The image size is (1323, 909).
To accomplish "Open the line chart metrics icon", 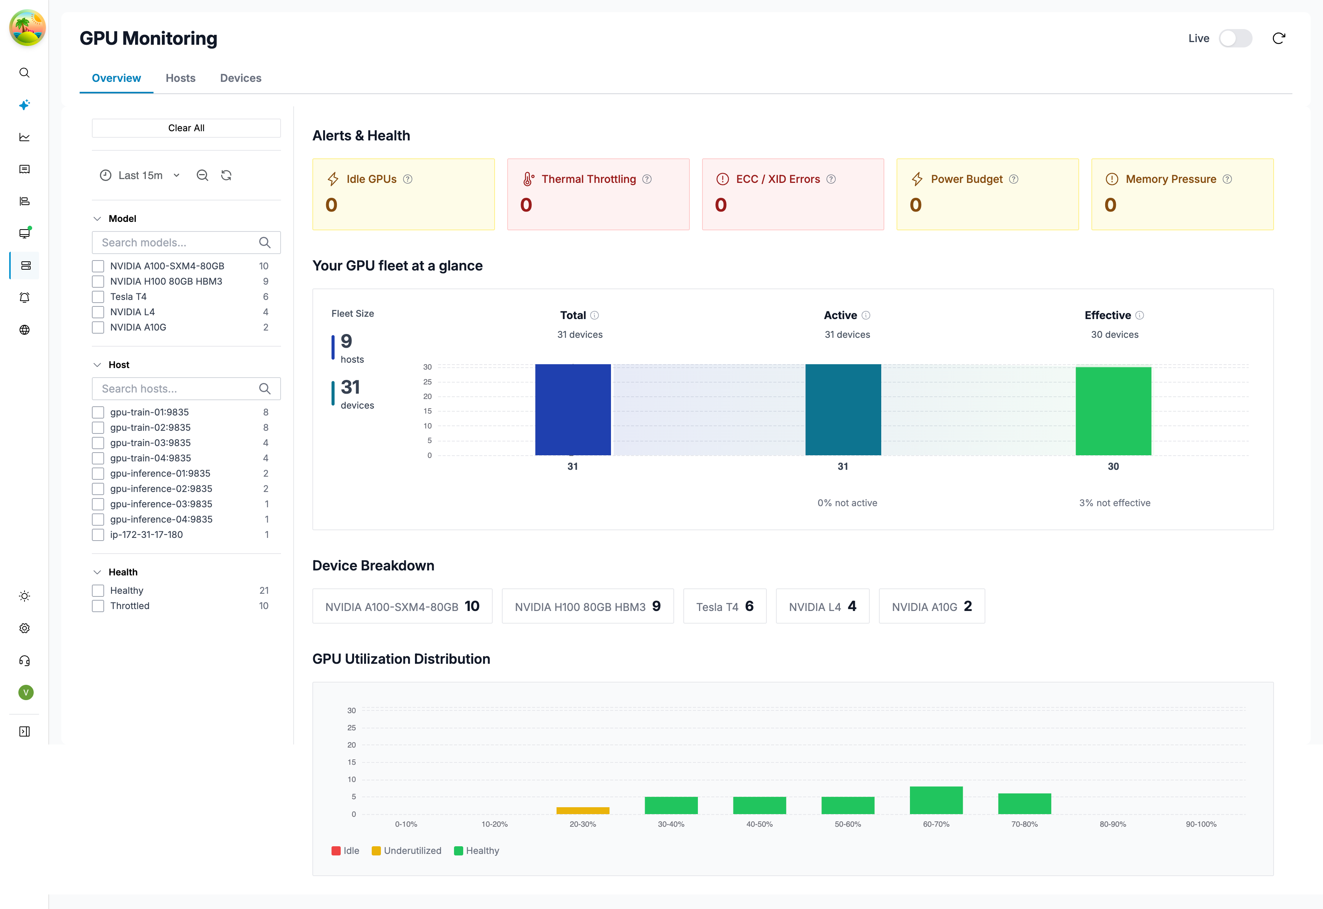I will pyautogui.click(x=24, y=137).
